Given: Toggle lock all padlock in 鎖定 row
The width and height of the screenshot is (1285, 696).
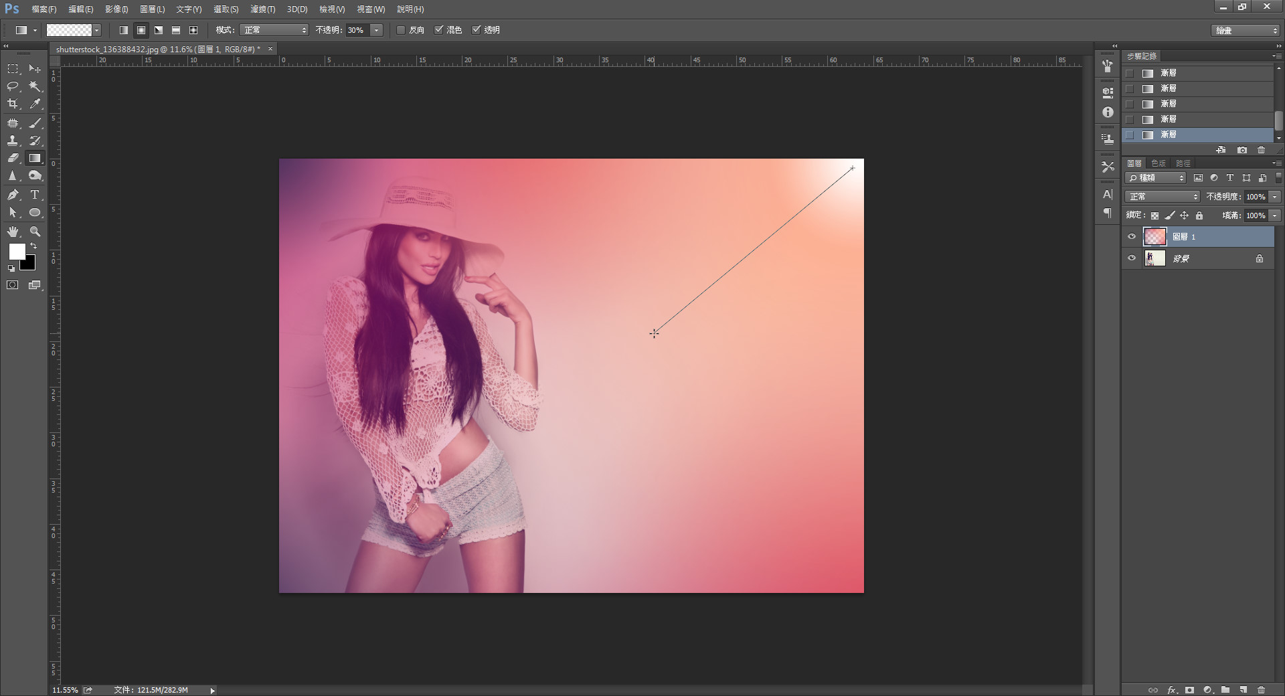Looking at the screenshot, I should pos(1199,215).
